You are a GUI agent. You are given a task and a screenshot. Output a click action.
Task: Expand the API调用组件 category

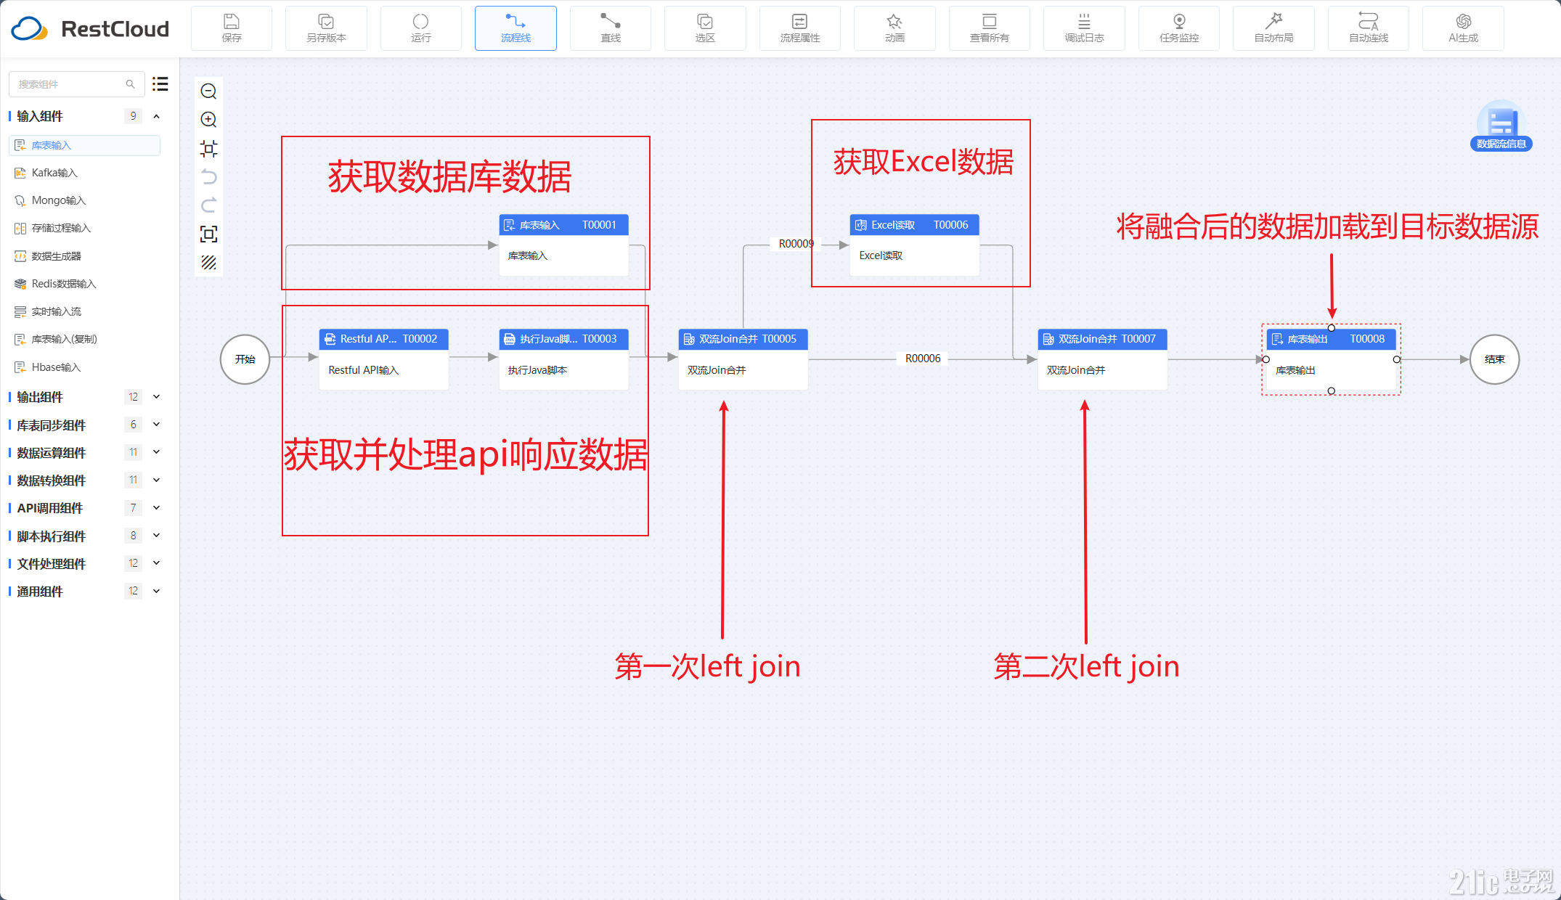[x=156, y=507]
